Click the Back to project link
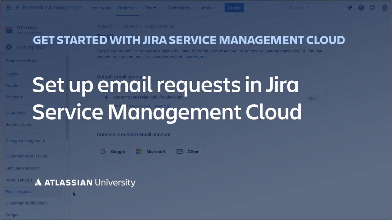 click(31, 47)
